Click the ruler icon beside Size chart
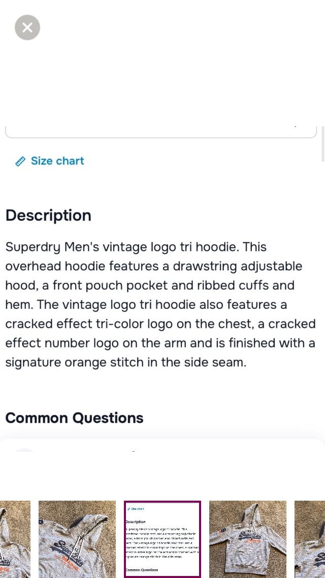 tap(20, 161)
